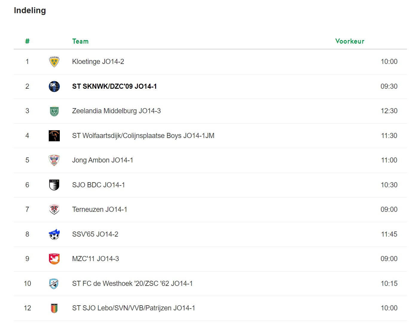Viewport: 420px width, 328px height.
Task: Click the # column header
Action: 27,41
